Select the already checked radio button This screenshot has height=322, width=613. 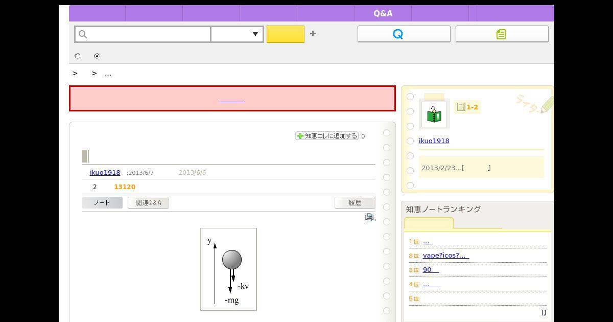(97, 56)
